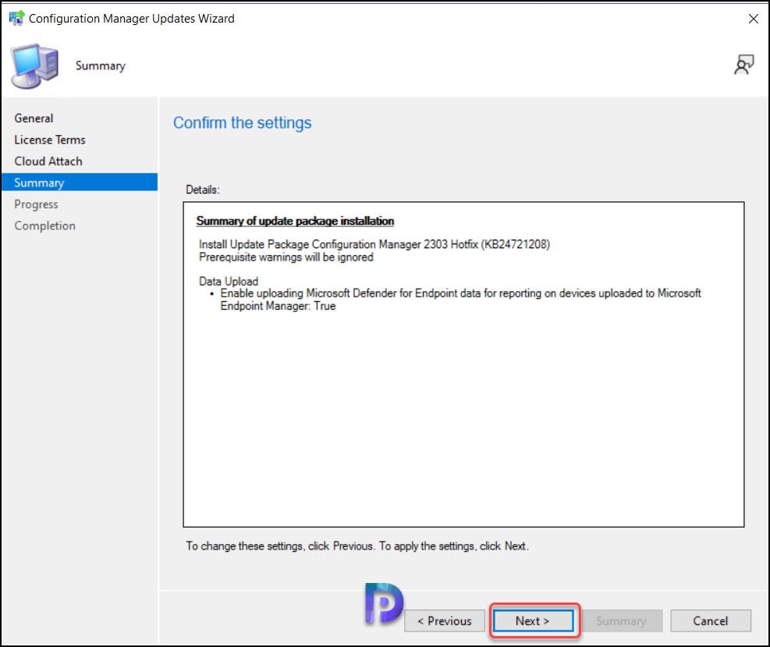Screen dimensions: 770x647
Task: Click the 'Details:' label
Action: coord(202,190)
